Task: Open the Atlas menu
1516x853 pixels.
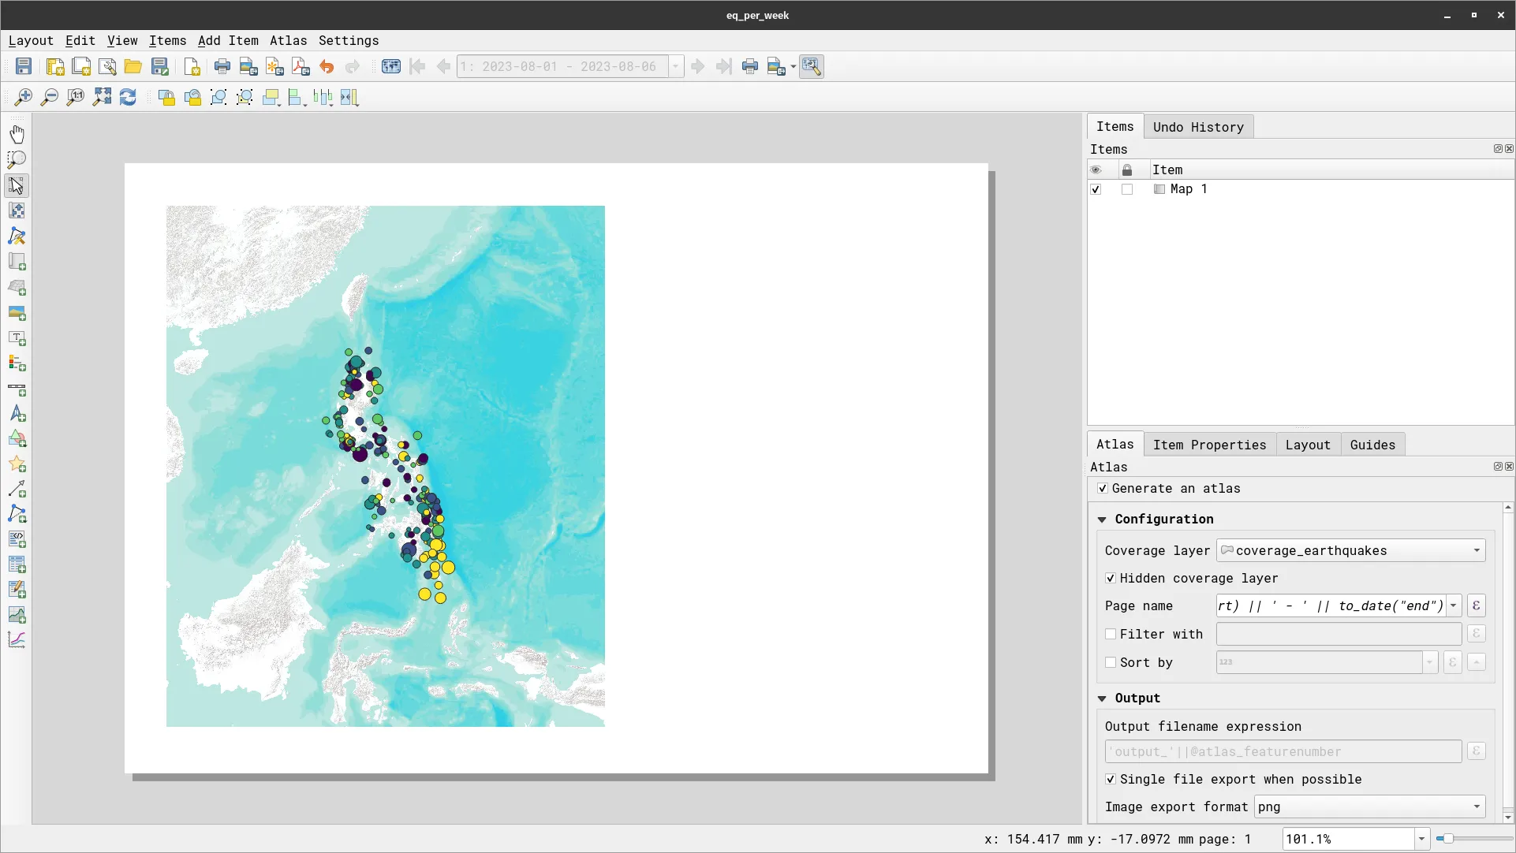Action: [x=288, y=40]
